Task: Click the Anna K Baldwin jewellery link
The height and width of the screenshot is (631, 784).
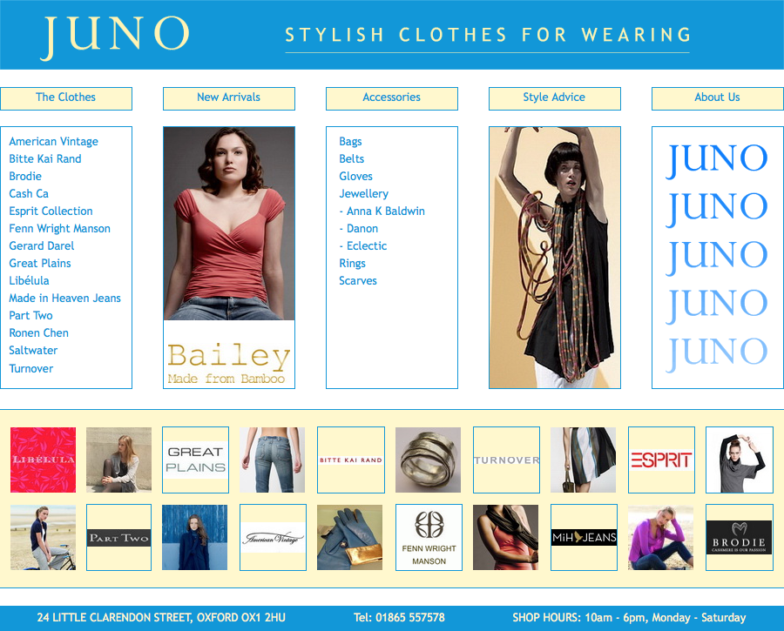Action: coord(386,211)
